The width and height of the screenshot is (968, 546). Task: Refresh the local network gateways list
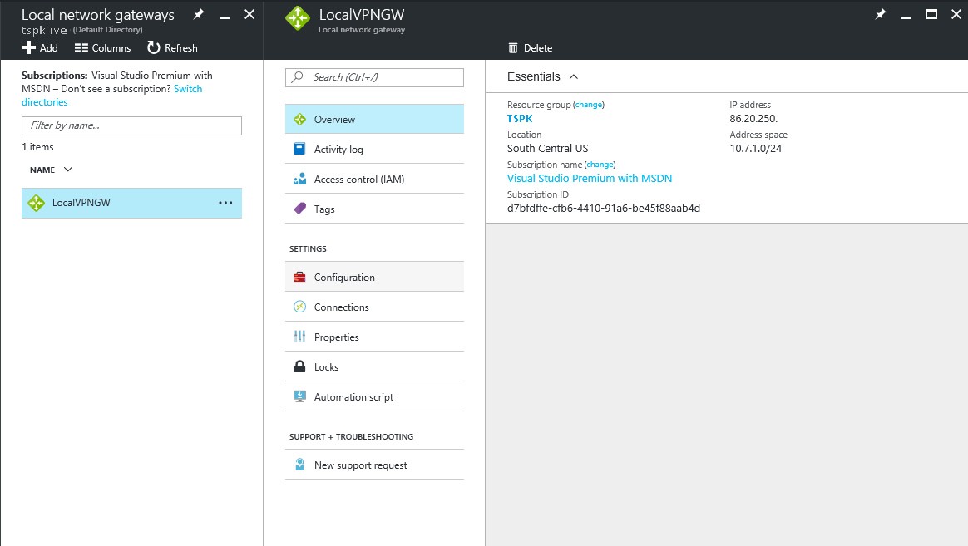click(x=172, y=47)
